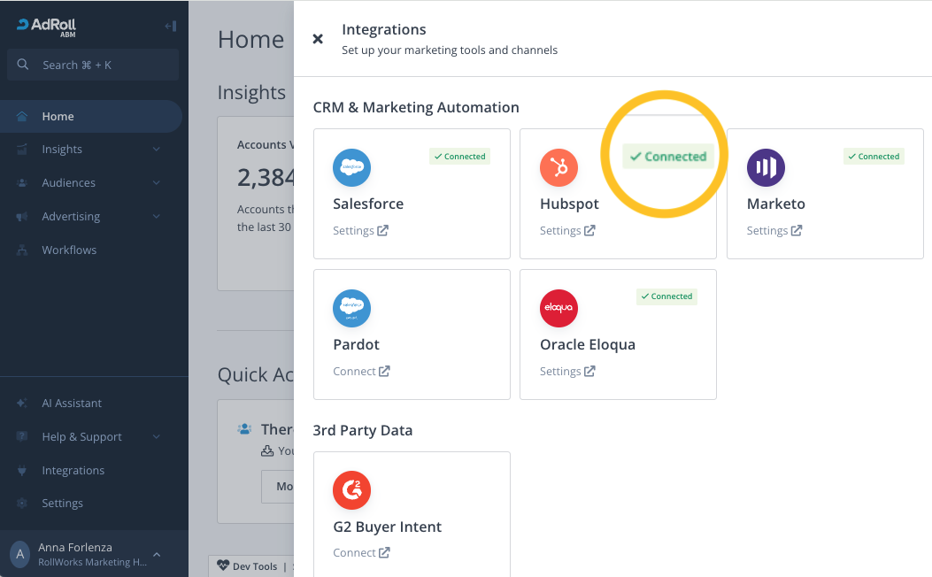Click the Salesforce logo icon
The height and width of the screenshot is (577, 932).
(x=351, y=167)
